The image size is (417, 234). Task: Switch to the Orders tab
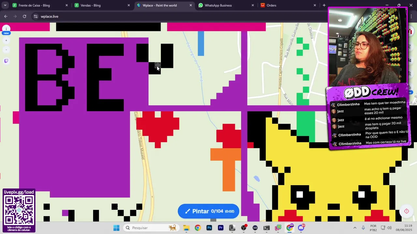point(288,5)
